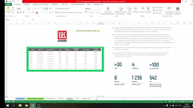The image size is (193, 108).
Task: Click the volume icon in system tray
Action: [176, 105]
